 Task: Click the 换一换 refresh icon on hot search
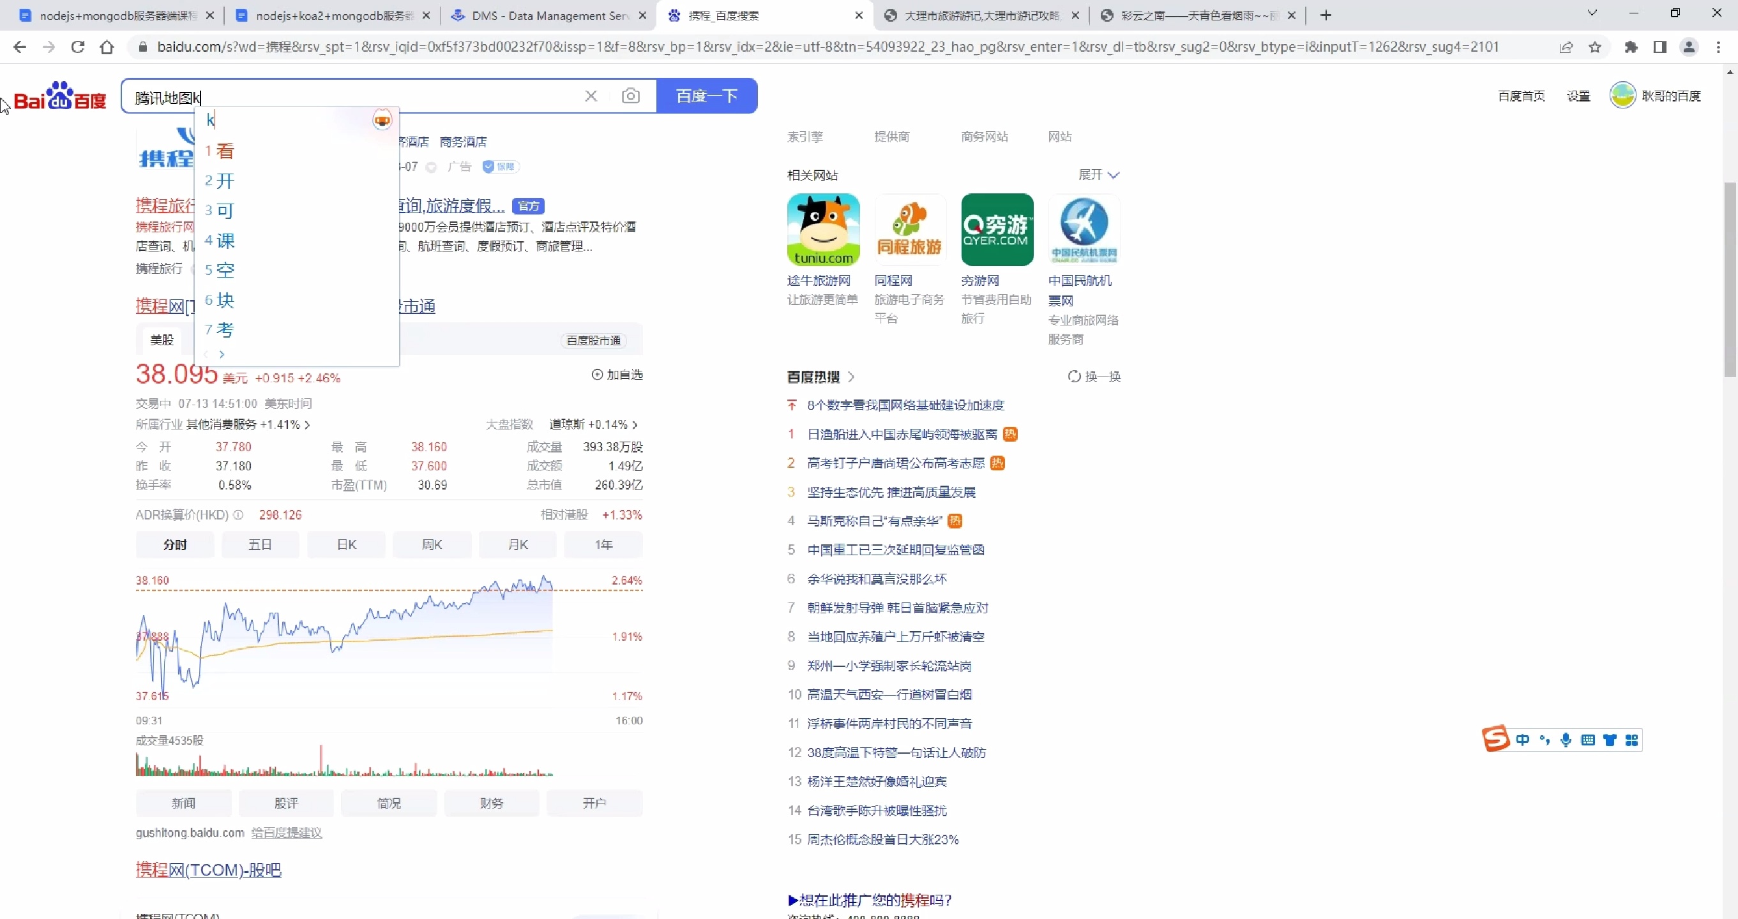tap(1074, 377)
